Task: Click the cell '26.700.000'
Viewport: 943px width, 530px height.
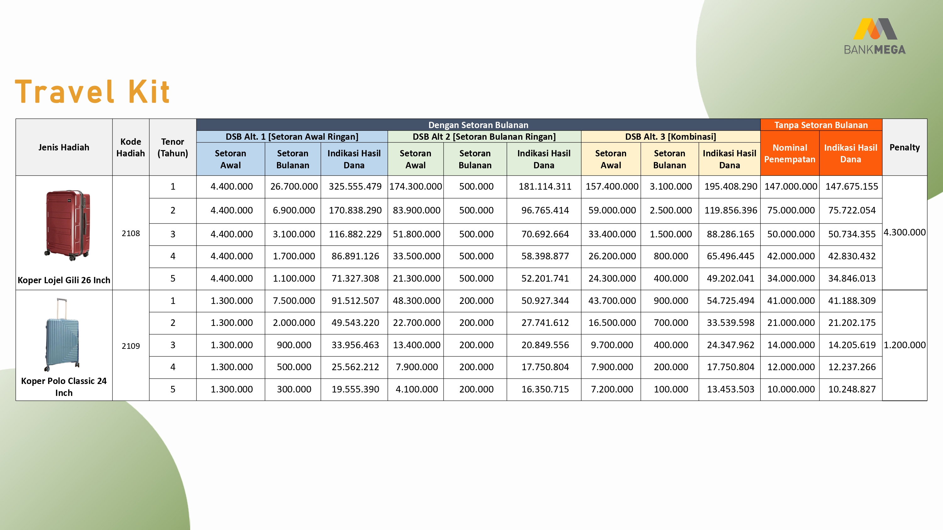Action: point(294,187)
